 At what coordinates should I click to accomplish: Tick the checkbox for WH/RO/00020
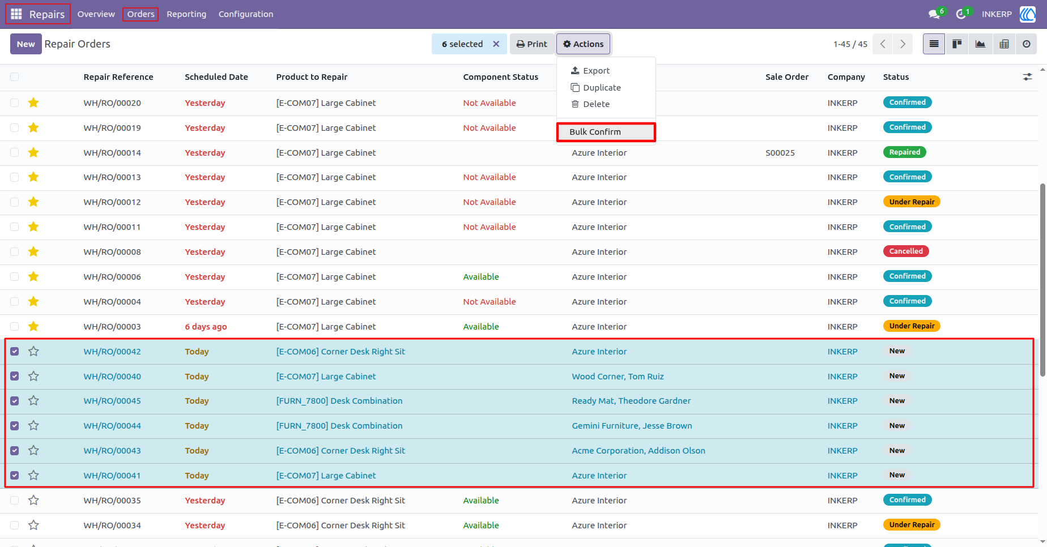coord(15,103)
